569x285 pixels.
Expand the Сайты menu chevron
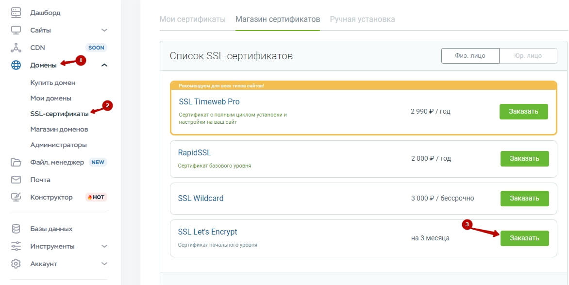pyautogui.click(x=104, y=30)
